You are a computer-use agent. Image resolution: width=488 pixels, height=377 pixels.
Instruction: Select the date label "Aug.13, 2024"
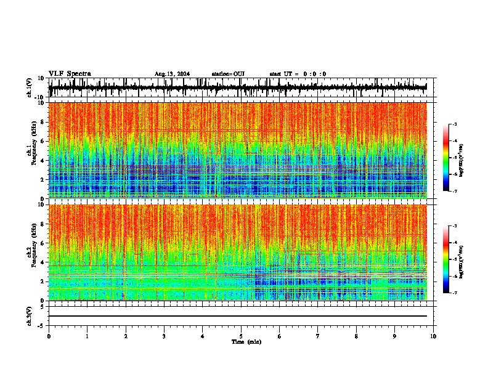point(172,74)
